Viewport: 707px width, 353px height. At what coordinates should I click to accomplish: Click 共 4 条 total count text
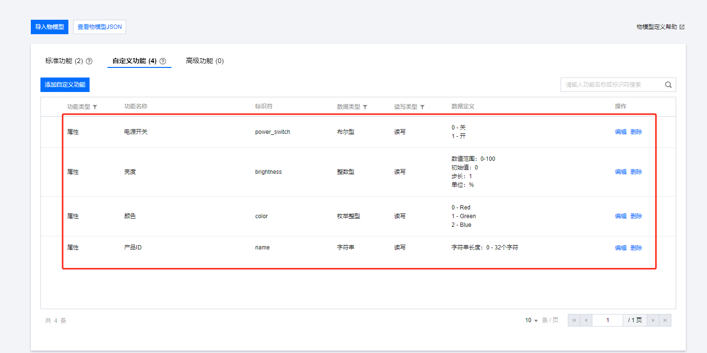tap(56, 321)
